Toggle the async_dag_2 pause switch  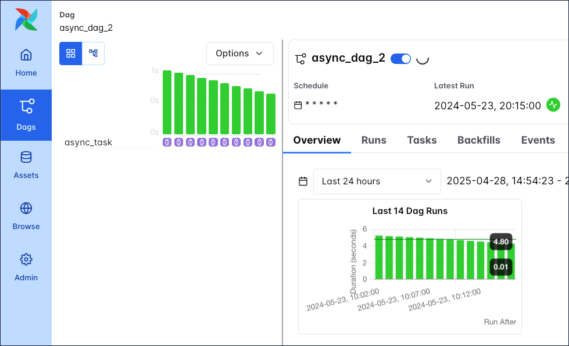click(x=400, y=59)
